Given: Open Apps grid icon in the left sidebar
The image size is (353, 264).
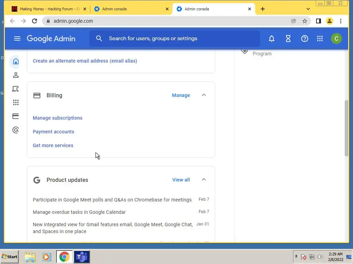Looking at the screenshot, I should click(16, 102).
